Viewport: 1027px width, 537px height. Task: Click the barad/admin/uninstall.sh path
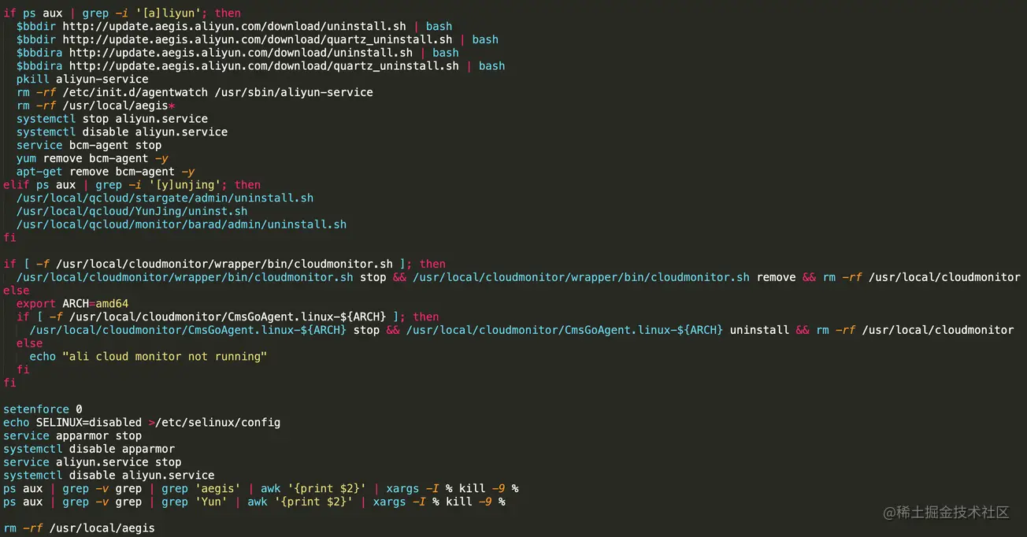181,224
